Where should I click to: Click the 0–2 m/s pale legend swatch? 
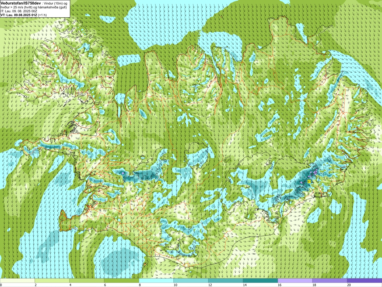point(17,281)
